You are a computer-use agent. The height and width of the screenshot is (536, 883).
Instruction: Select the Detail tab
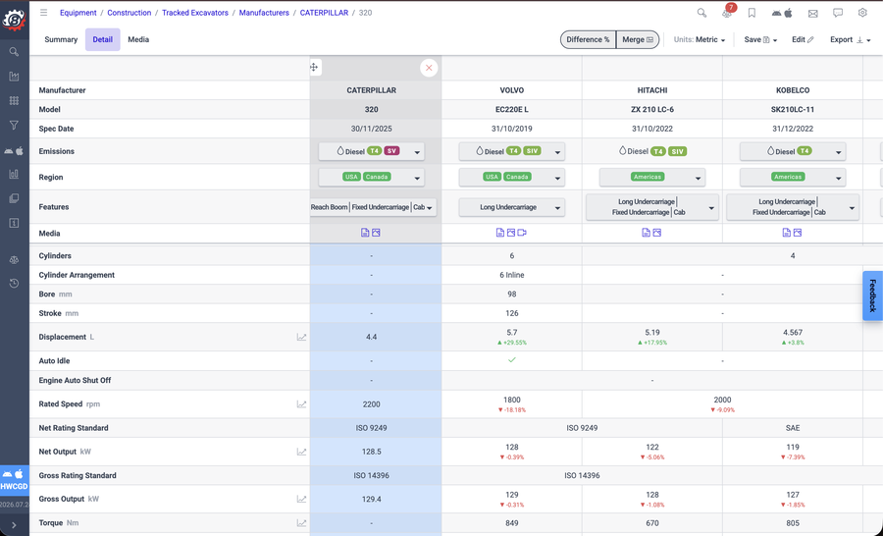point(102,39)
